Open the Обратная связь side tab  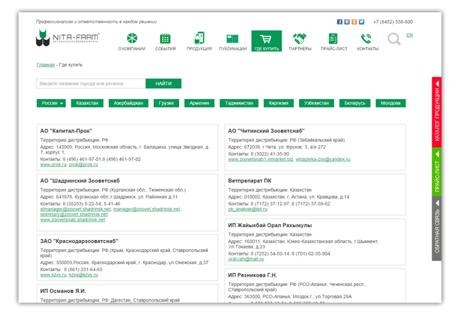(437, 229)
